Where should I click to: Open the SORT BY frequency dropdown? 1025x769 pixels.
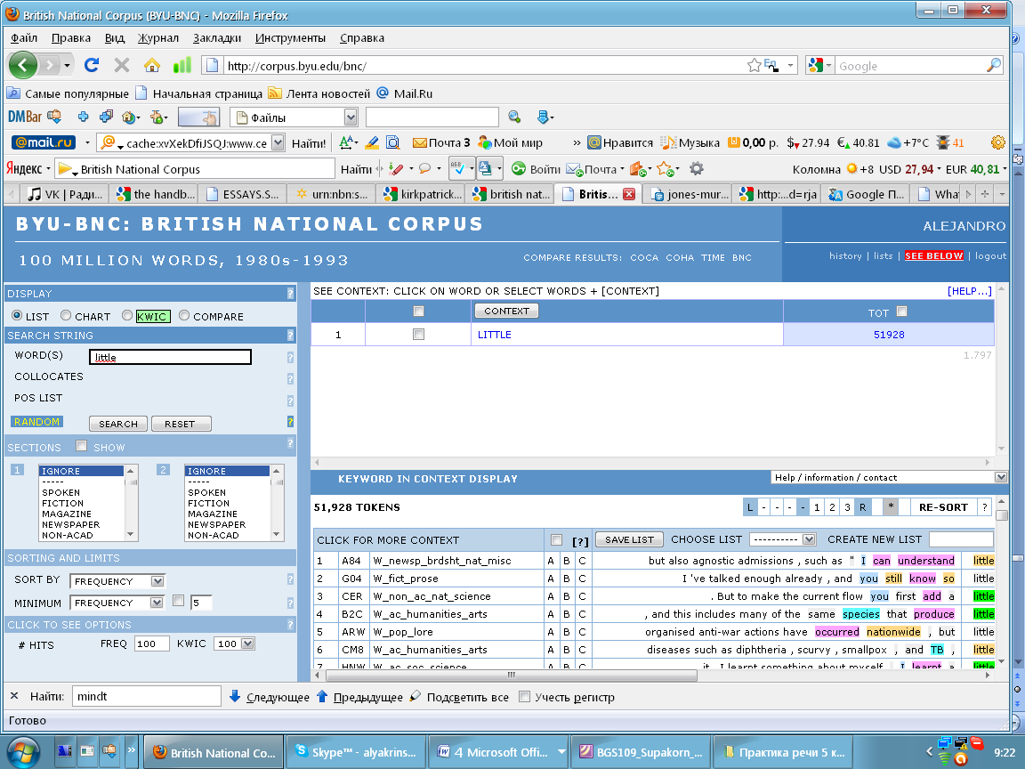pyautogui.click(x=117, y=581)
